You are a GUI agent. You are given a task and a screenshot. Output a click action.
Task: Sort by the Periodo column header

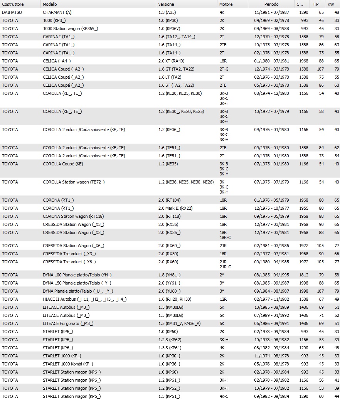(x=271, y=4)
